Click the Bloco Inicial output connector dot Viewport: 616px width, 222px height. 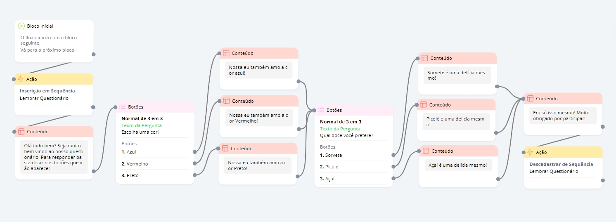[94, 54]
